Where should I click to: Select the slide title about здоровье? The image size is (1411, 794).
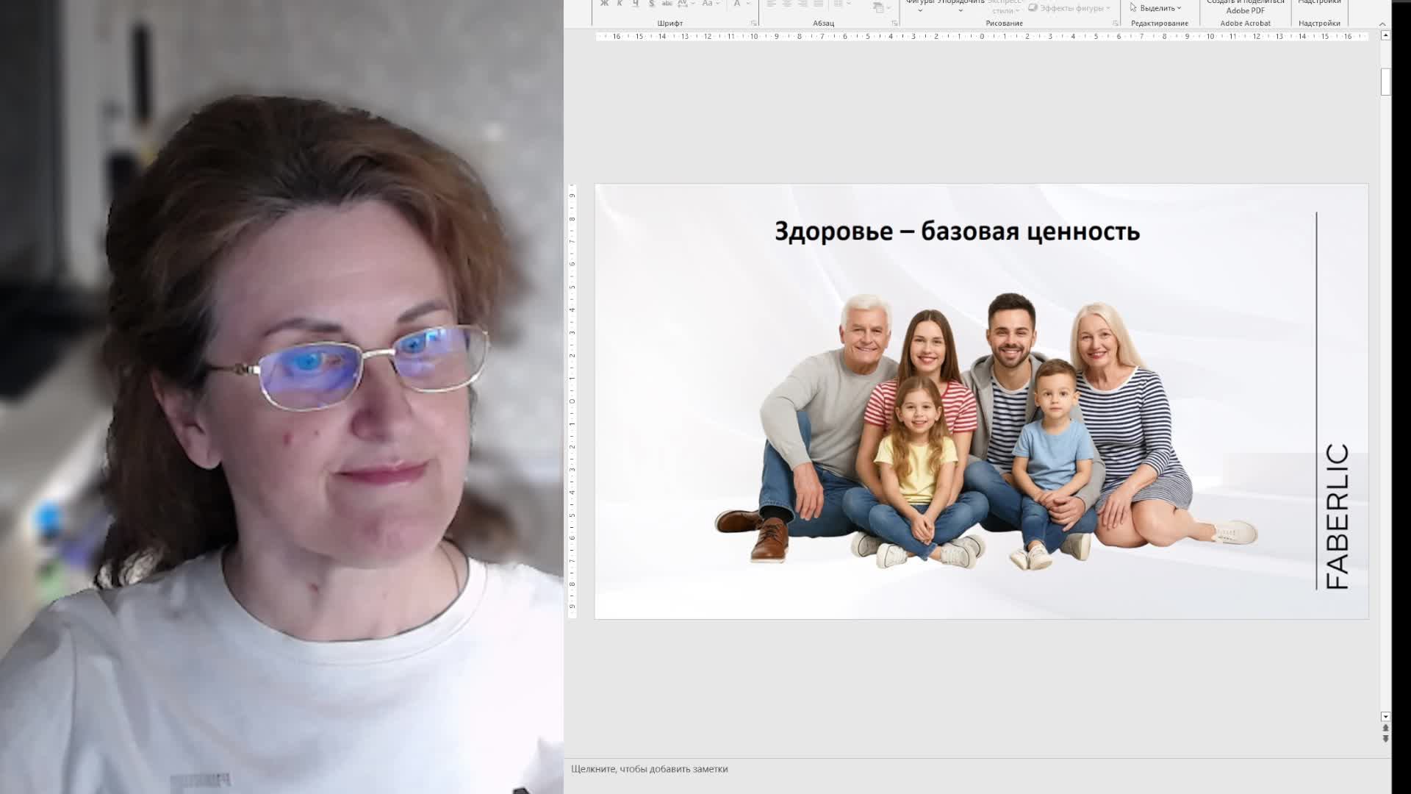coord(957,232)
